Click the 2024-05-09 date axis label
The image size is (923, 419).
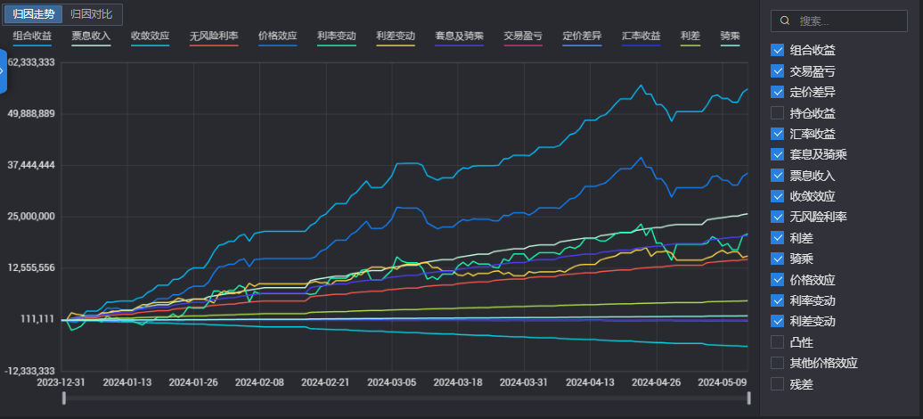pos(723,382)
